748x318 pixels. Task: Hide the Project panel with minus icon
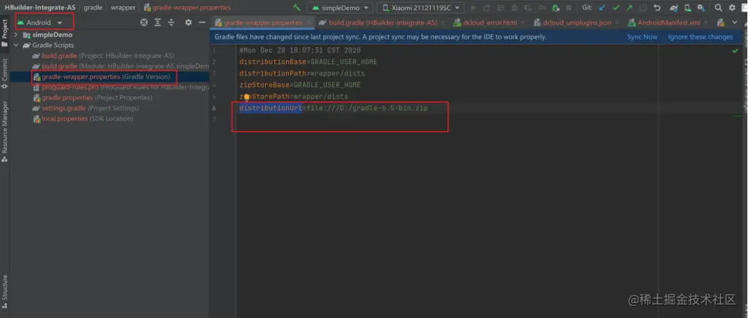(x=202, y=22)
